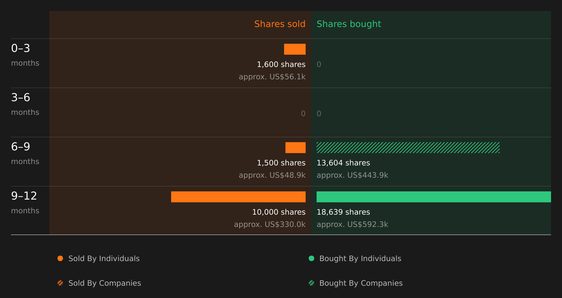Image resolution: width=562 pixels, height=298 pixels.
Task: Click the Sold By Individuals legend label
Action: (104, 258)
